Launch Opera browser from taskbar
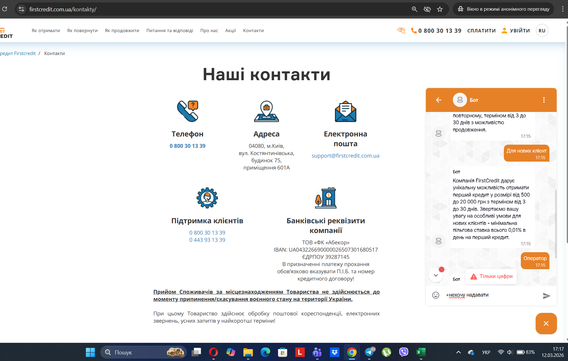568x361 pixels. [x=214, y=352]
